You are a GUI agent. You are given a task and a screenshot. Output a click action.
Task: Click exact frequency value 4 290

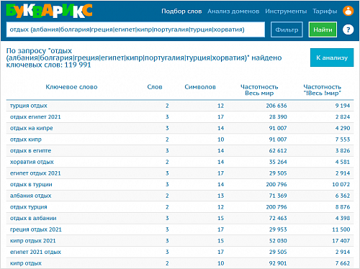pos(343,128)
